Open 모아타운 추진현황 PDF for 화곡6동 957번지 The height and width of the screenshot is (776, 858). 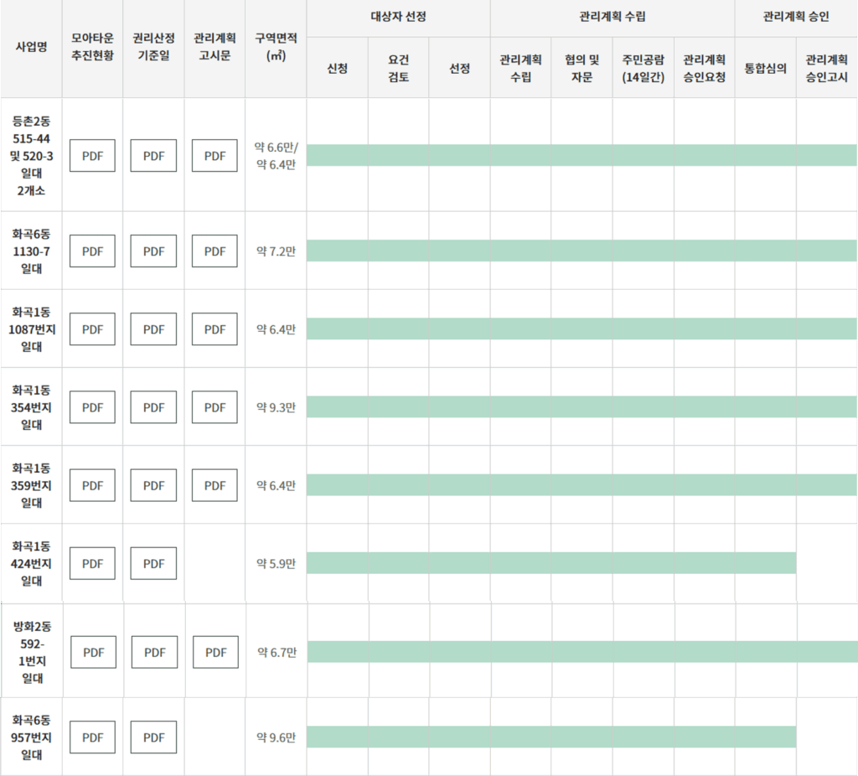[x=92, y=737]
